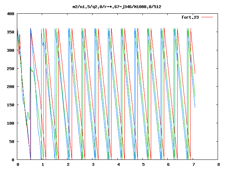Viewport: 225px width, 169px height.
Task: Click the y-axis label 250
Action: [11, 69]
